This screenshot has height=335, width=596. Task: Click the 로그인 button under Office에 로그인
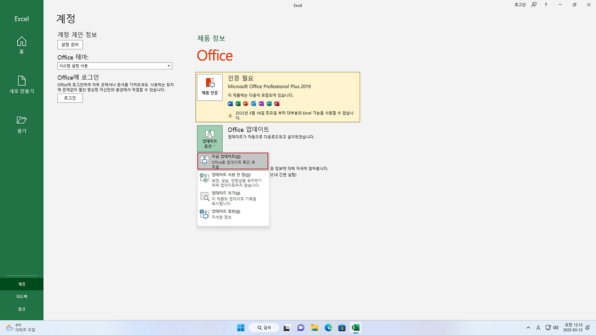click(x=70, y=98)
